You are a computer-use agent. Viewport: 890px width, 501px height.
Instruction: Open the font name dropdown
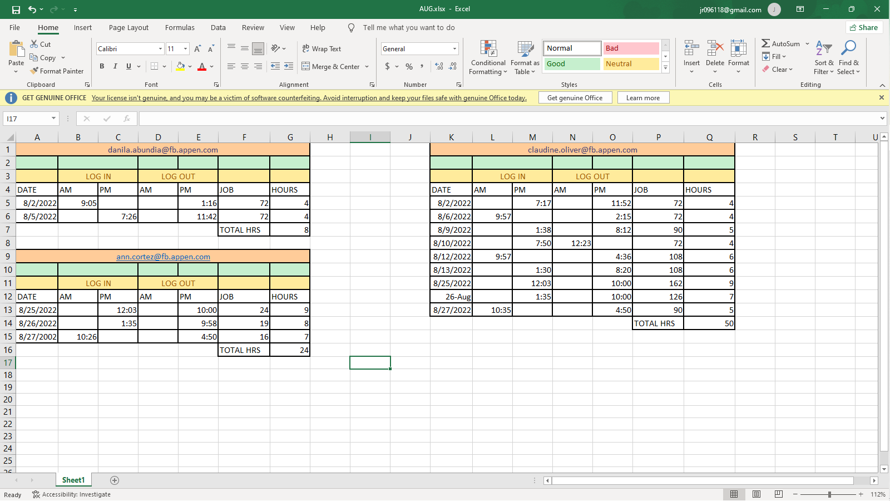point(160,49)
